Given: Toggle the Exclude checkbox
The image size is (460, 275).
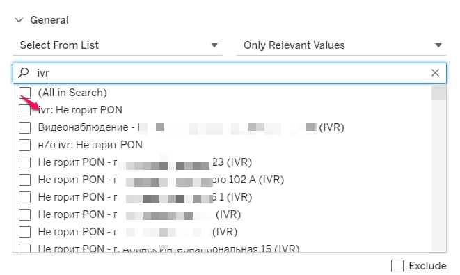Looking at the screenshot, I should click(397, 266).
